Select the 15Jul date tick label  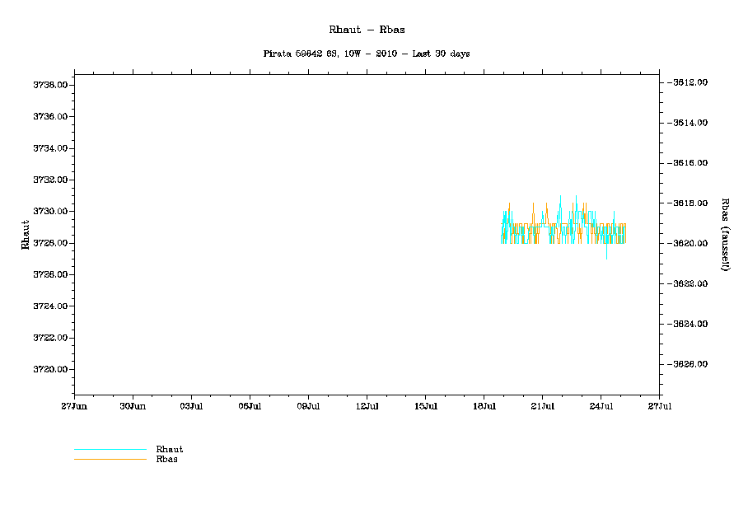pyautogui.click(x=425, y=406)
